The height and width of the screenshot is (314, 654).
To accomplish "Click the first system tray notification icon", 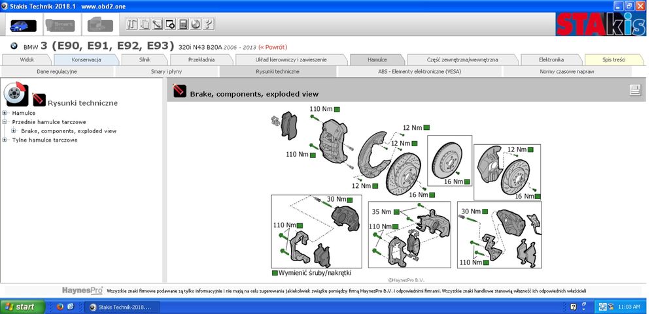I will point(603,307).
